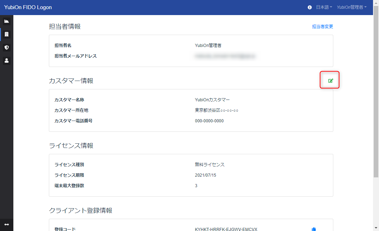Select the KYHKT-HRRFK-EJGWV-EMCVX registration code text
This screenshot has height=231, width=379.
point(226,229)
